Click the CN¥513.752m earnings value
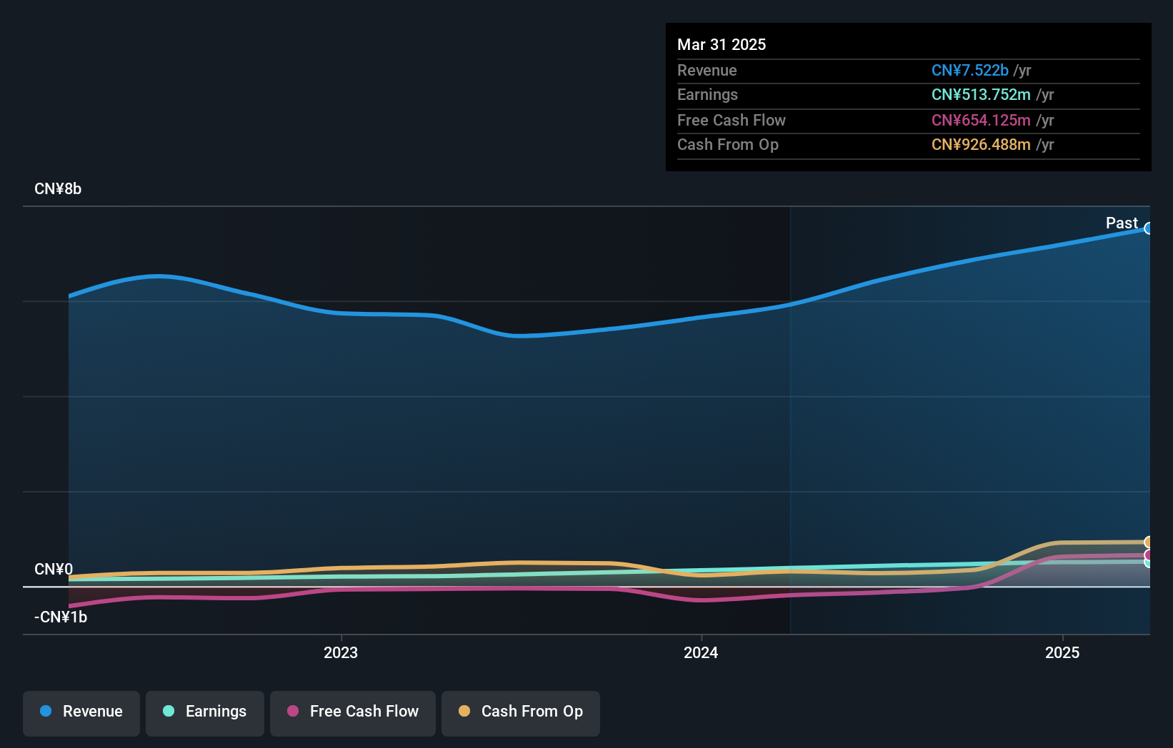Image resolution: width=1173 pixels, height=748 pixels. click(x=981, y=94)
